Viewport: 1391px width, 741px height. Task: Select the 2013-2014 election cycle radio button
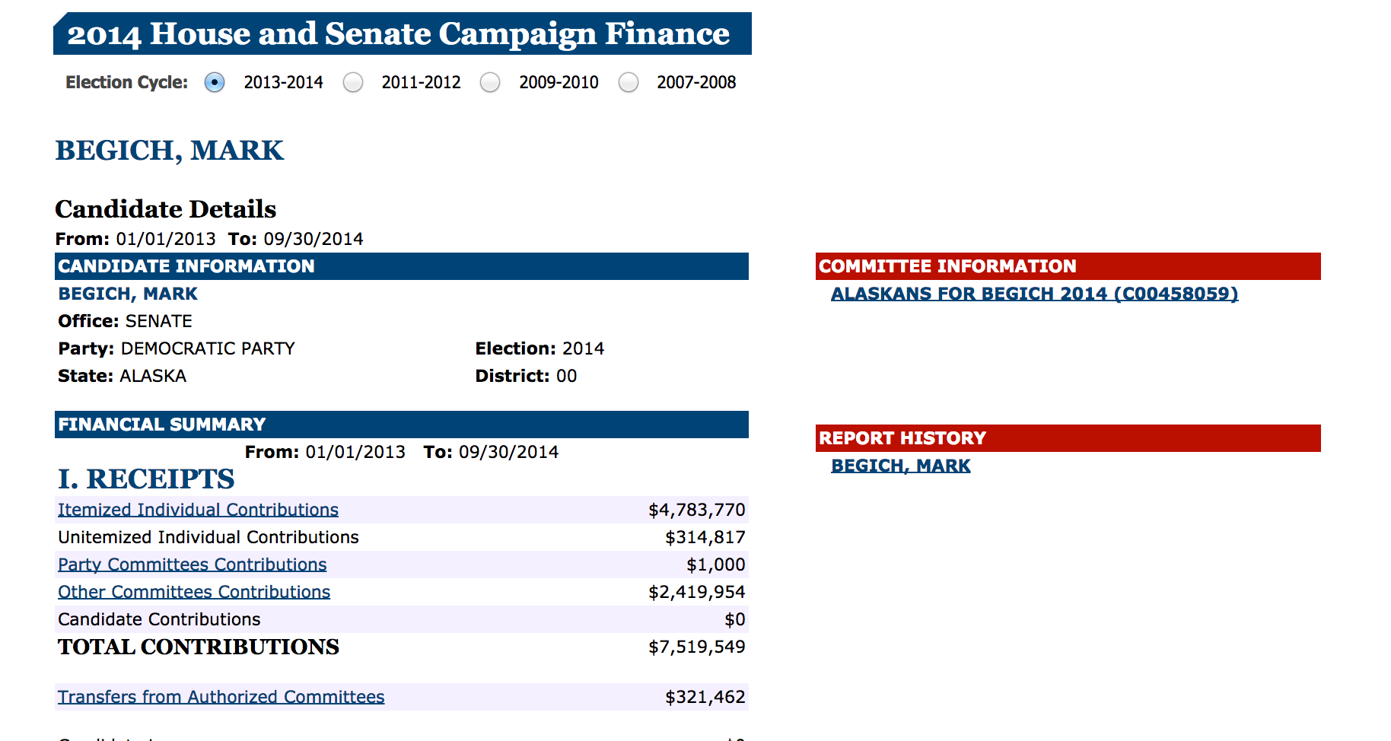click(x=215, y=82)
